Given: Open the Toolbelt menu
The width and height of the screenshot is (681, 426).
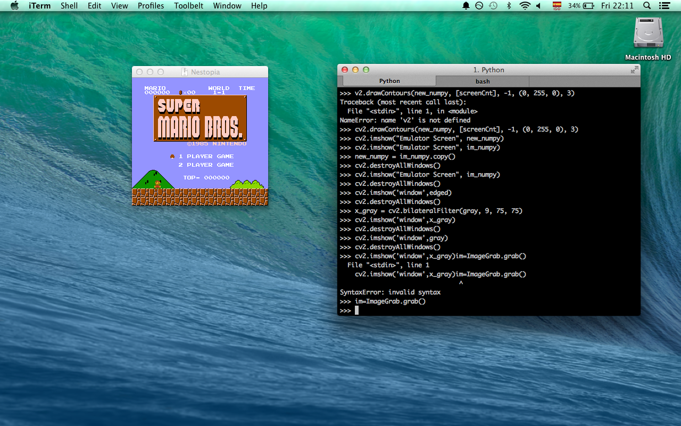Looking at the screenshot, I should (188, 6).
